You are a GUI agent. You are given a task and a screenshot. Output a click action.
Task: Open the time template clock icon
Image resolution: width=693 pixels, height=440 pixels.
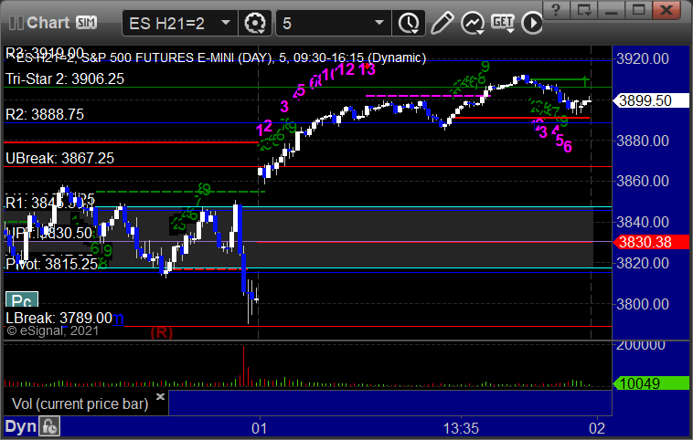coord(409,23)
